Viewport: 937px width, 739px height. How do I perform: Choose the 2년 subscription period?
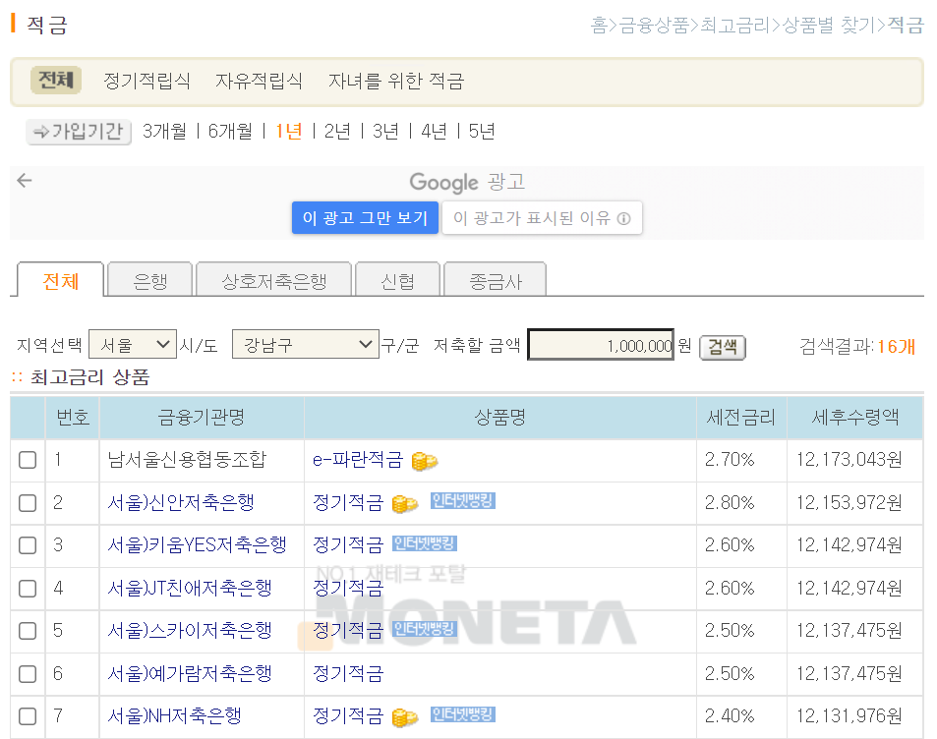click(x=337, y=131)
